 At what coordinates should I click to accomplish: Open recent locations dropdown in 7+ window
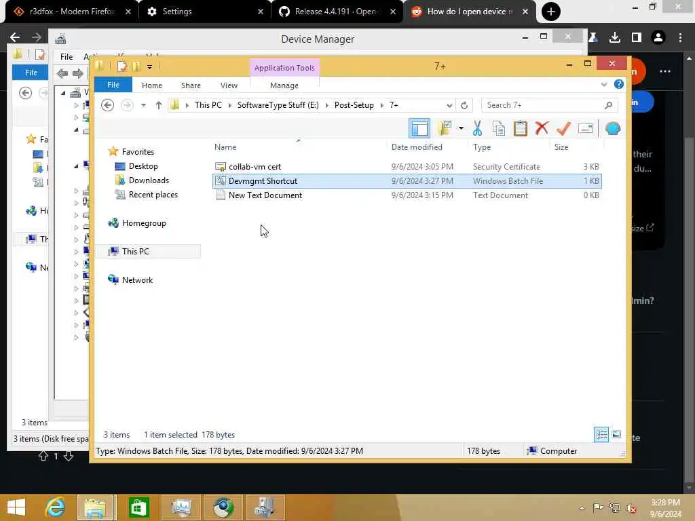143,105
